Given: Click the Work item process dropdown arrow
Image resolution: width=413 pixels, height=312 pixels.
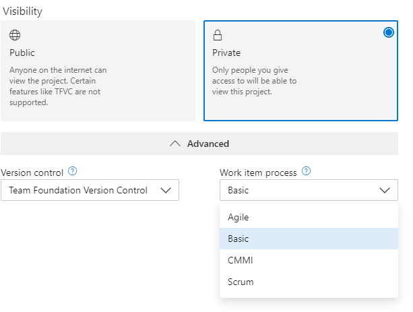Looking at the screenshot, I should tap(385, 190).
